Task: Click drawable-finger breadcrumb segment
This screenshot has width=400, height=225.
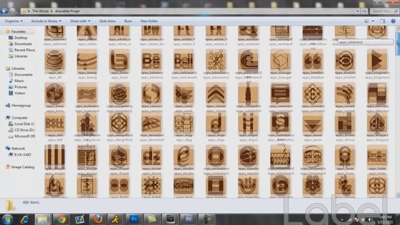Action: [67, 11]
